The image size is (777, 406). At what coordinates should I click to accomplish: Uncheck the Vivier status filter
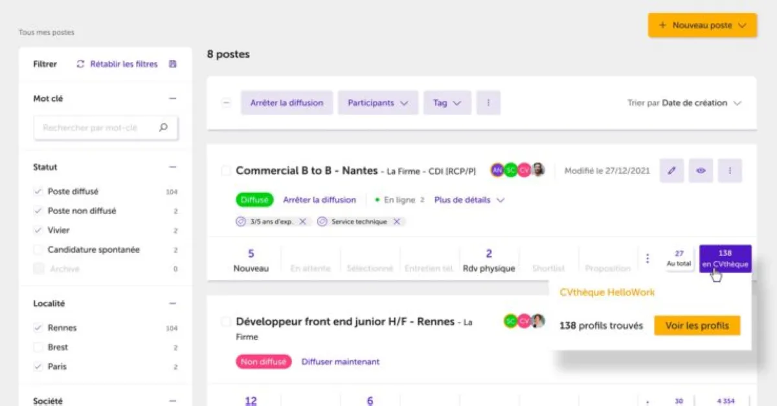pos(38,230)
